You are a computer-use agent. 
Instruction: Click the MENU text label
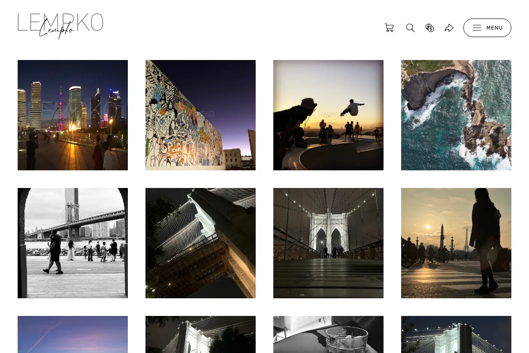(495, 28)
